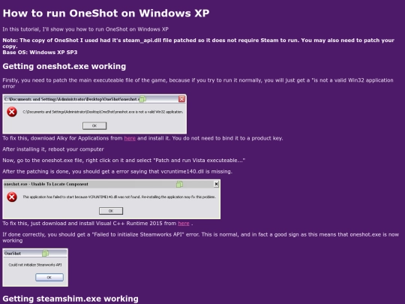Open the Visual C++ Runtime 2015 'here' link

(184, 224)
